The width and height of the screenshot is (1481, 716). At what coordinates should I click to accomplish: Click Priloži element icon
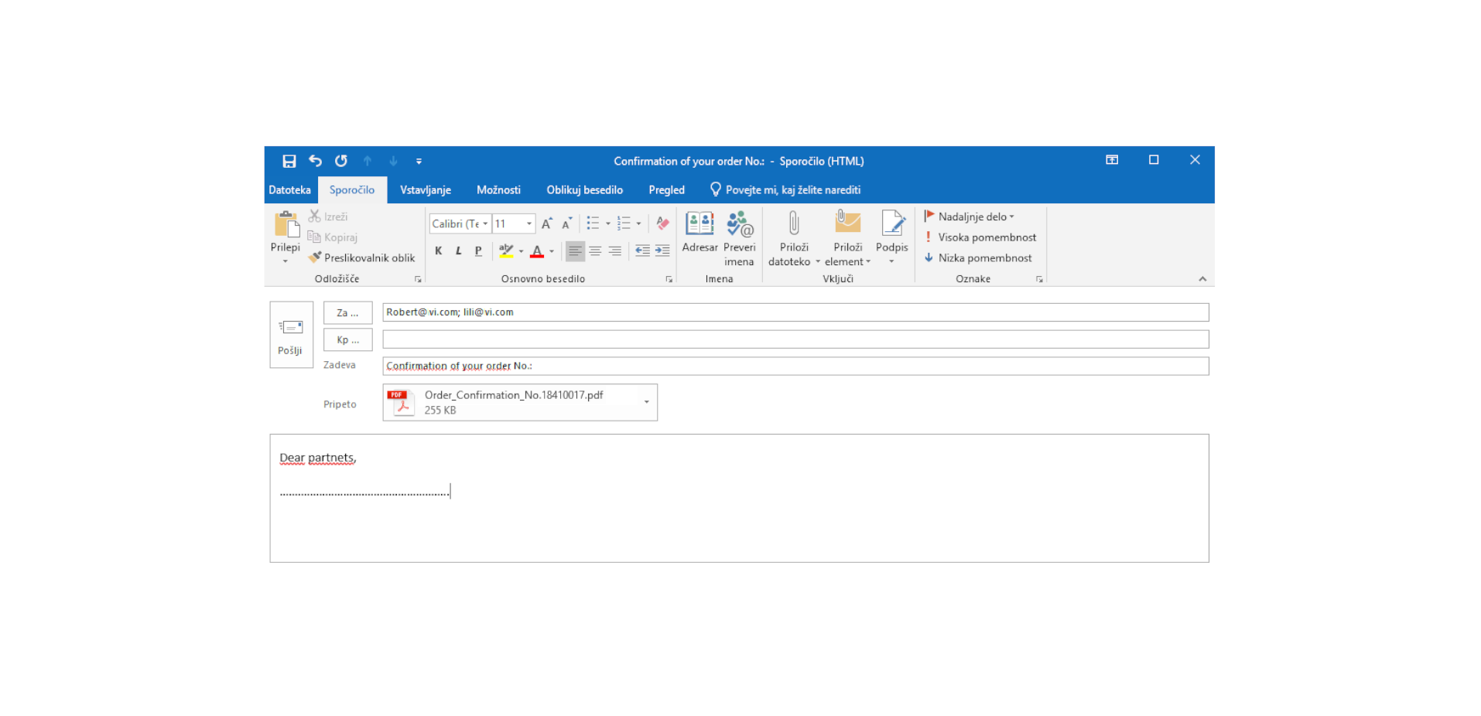(848, 238)
